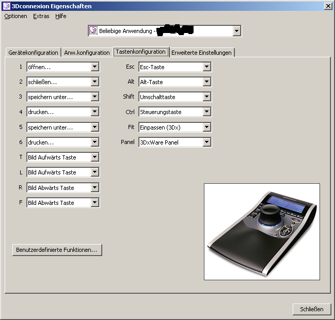Click 'speichern unter...' in row 3

(x=51, y=97)
